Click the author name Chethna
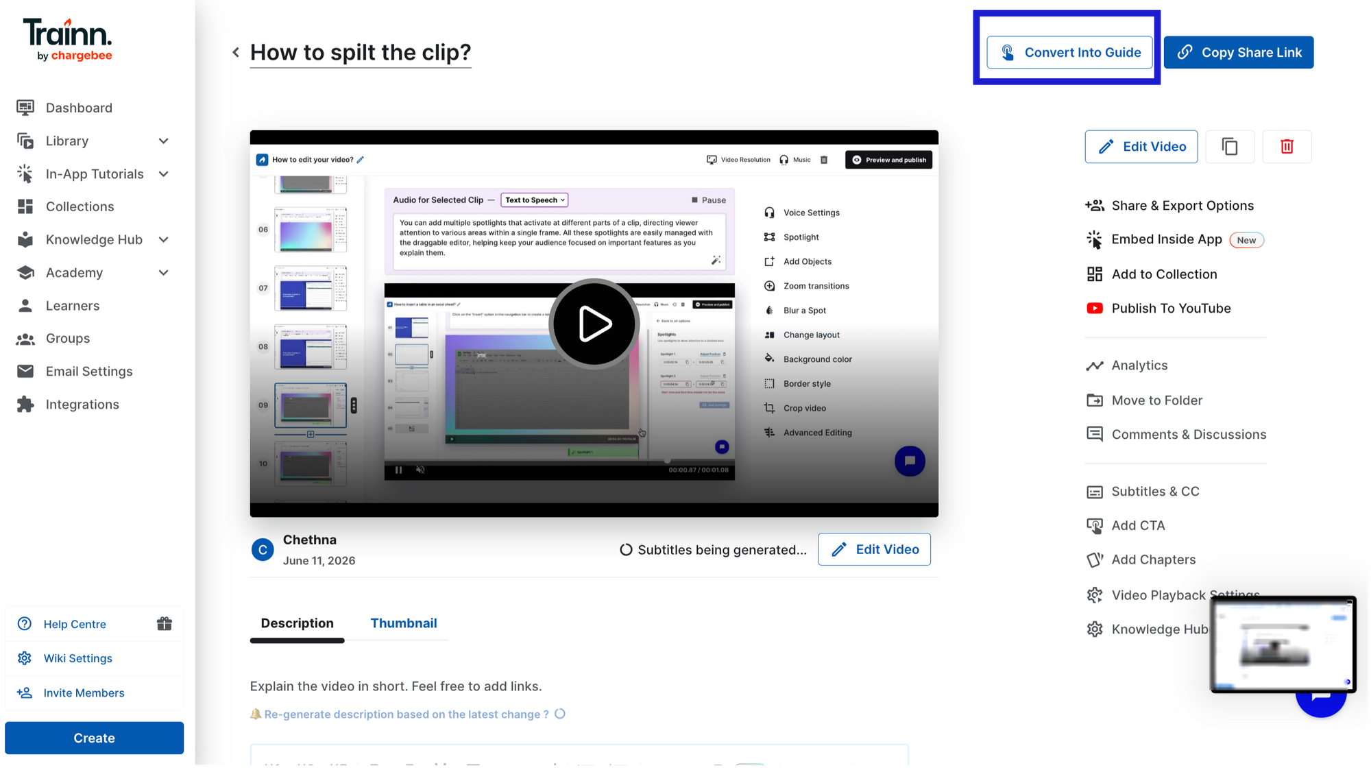This screenshot has width=1371, height=770. [310, 540]
